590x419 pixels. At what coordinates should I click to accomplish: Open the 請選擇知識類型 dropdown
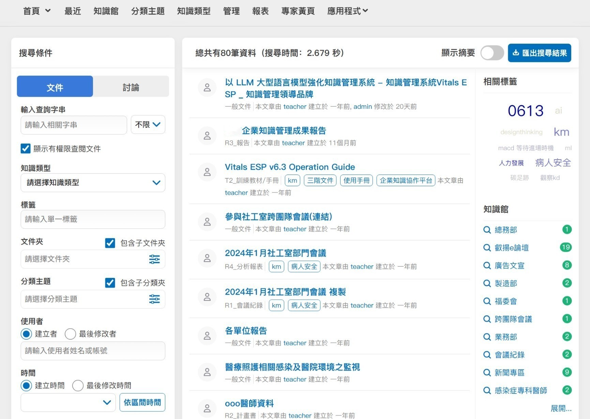pos(93,183)
